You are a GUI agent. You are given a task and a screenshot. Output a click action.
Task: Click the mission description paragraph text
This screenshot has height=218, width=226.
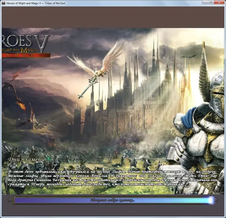tap(113, 178)
